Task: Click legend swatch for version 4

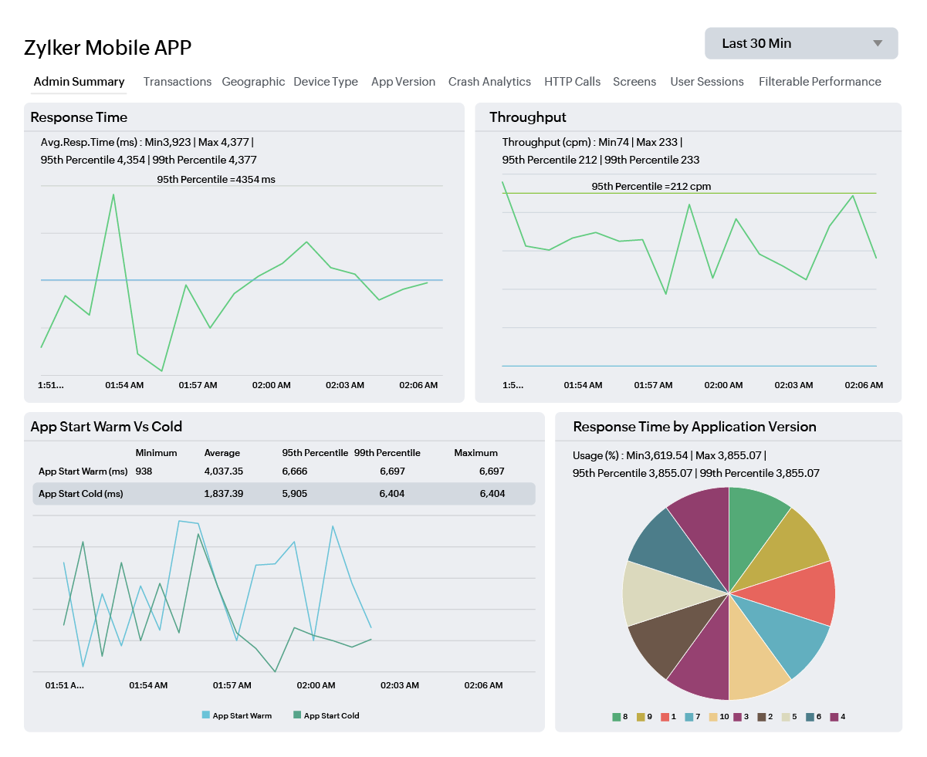Action: point(834,717)
